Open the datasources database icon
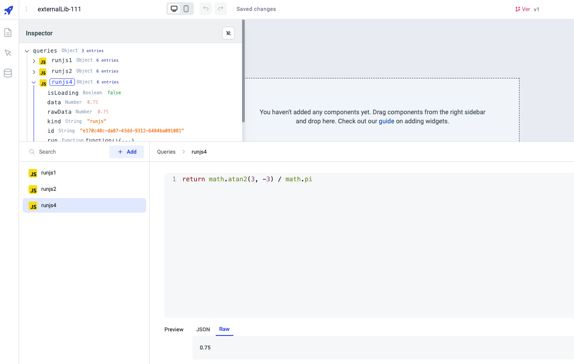Screen dimensions: 574x364 8,73
